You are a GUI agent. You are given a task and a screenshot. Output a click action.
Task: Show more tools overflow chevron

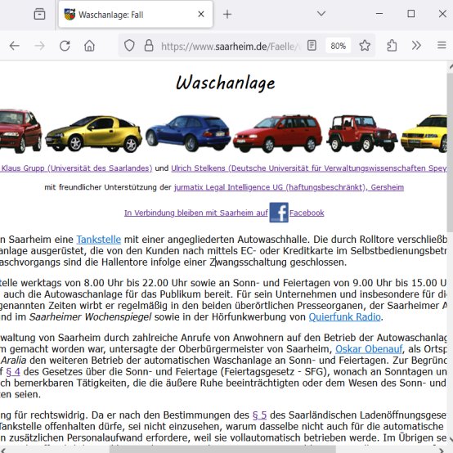click(x=416, y=45)
